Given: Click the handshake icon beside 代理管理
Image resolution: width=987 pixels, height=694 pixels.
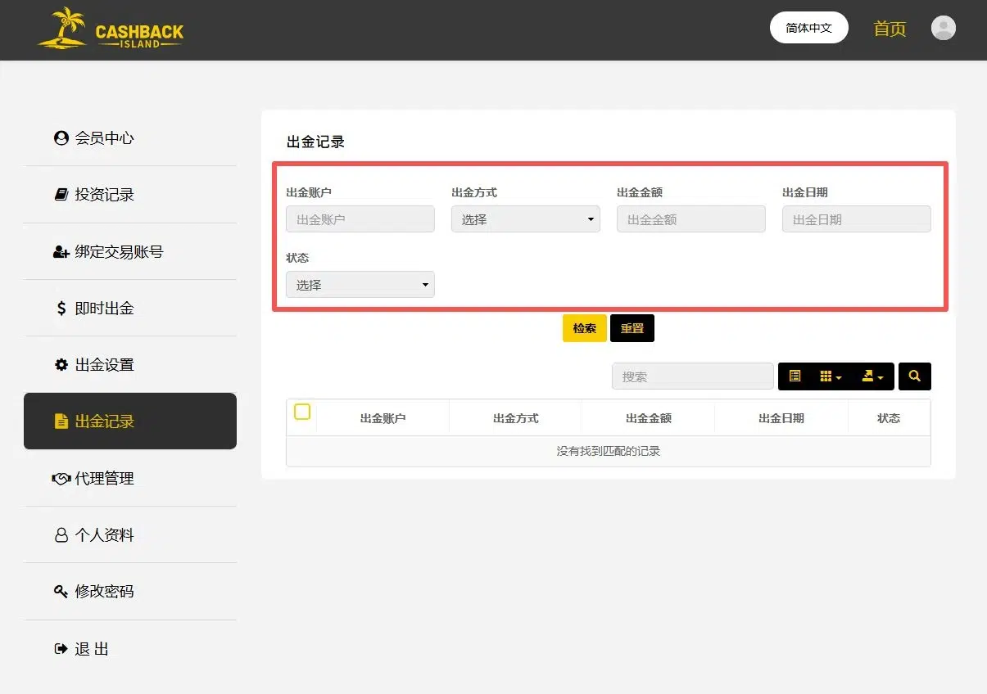Looking at the screenshot, I should click(x=61, y=479).
